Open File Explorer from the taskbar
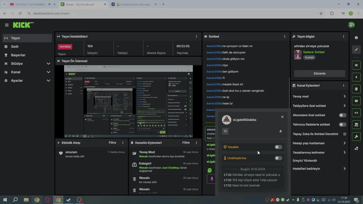This screenshot has width=363, height=204. click(x=26, y=200)
